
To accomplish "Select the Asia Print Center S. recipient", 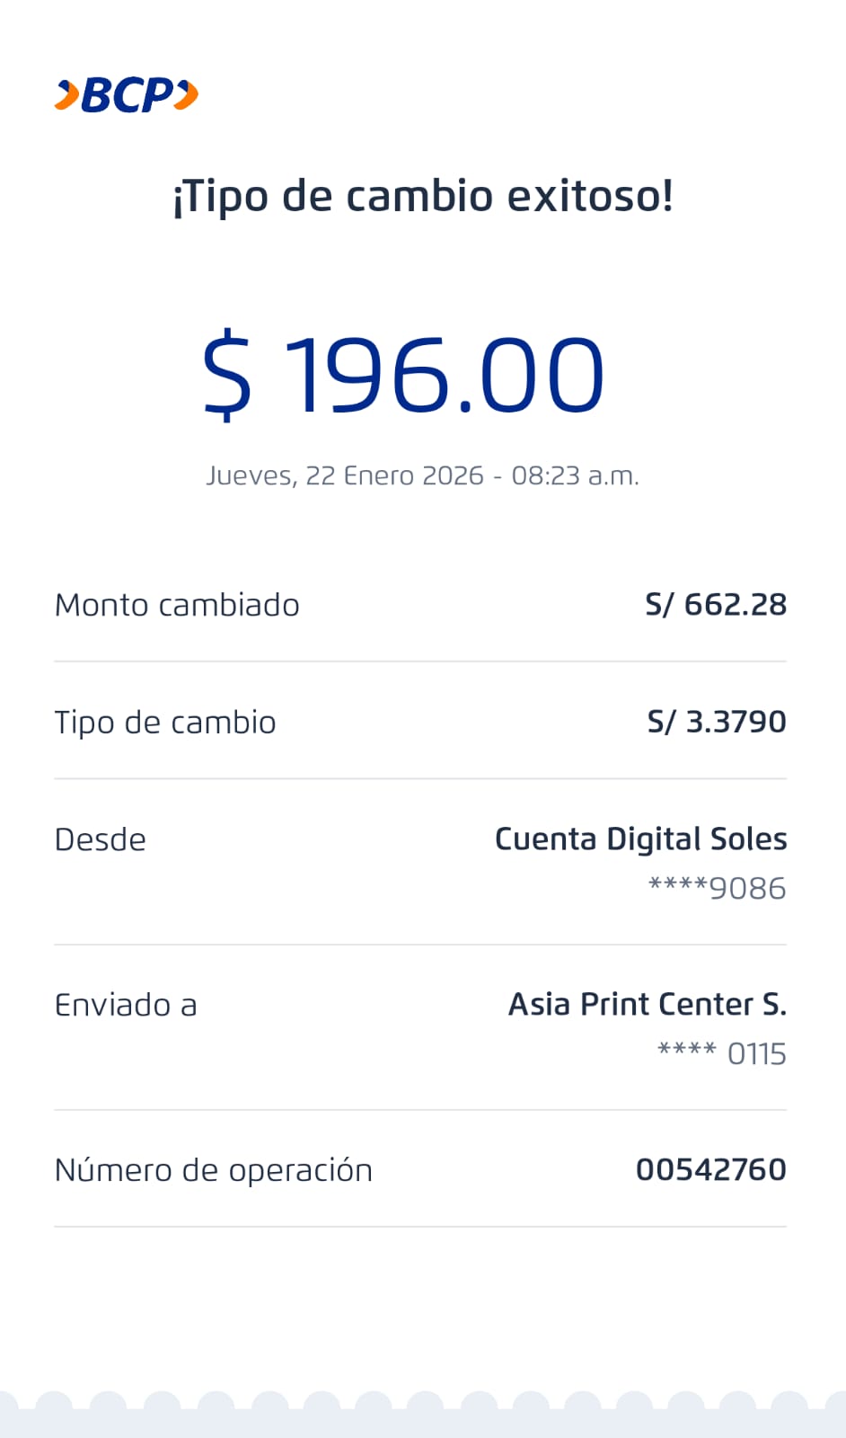I will pyautogui.click(x=647, y=1004).
